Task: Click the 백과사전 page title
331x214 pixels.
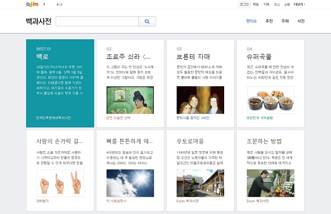Action: (x=39, y=21)
